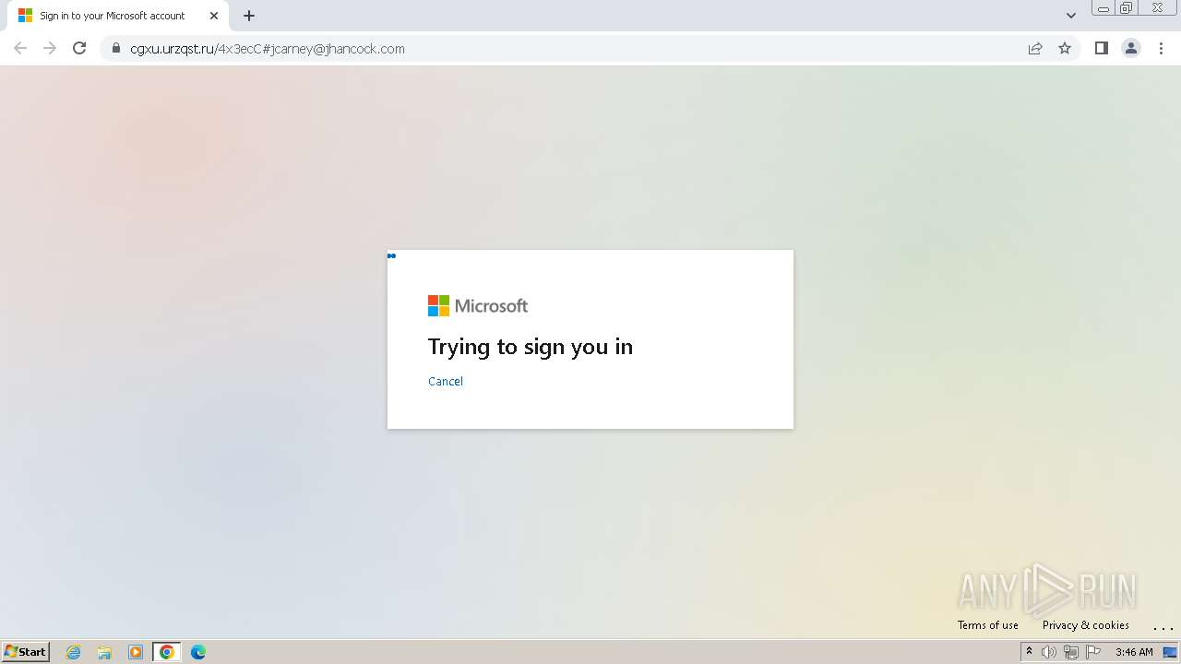The height and width of the screenshot is (664, 1181).
Task: Open the Chrome profile avatar
Action: pos(1131,48)
